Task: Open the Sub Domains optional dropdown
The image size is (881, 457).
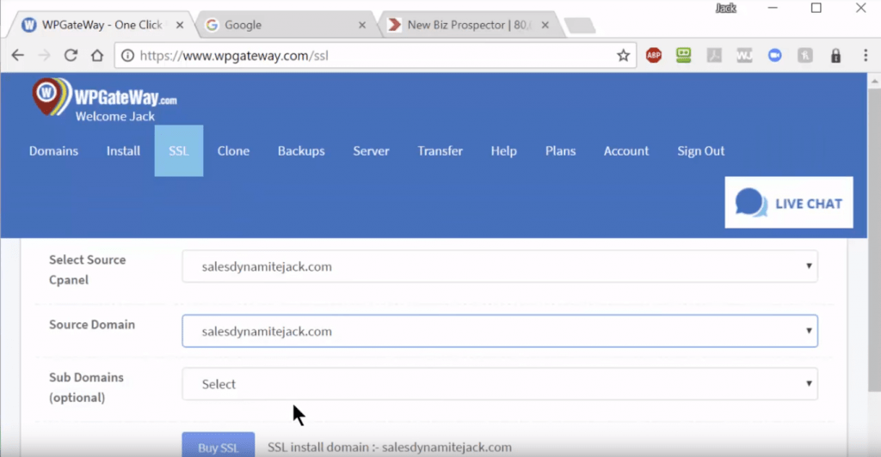Action: coord(500,384)
